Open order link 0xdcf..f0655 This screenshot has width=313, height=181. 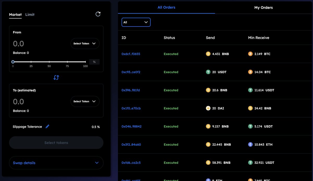click(x=131, y=54)
